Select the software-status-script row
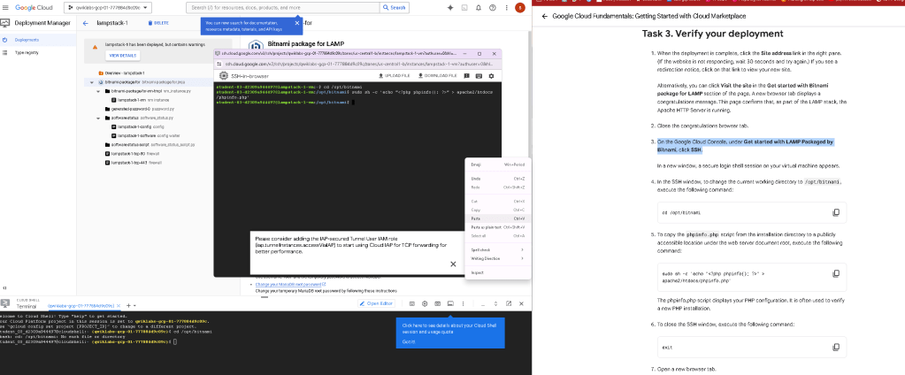 [x=150, y=144]
